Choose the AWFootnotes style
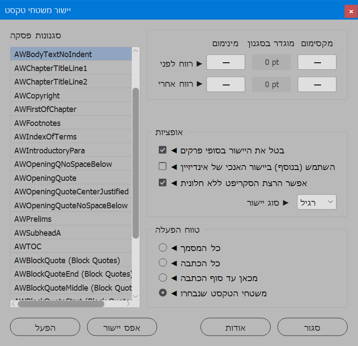Image resolution: width=358 pixels, height=346 pixels. point(71,123)
